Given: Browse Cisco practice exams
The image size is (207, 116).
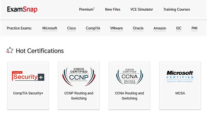Looking at the screenshot, I should pos(71,28).
